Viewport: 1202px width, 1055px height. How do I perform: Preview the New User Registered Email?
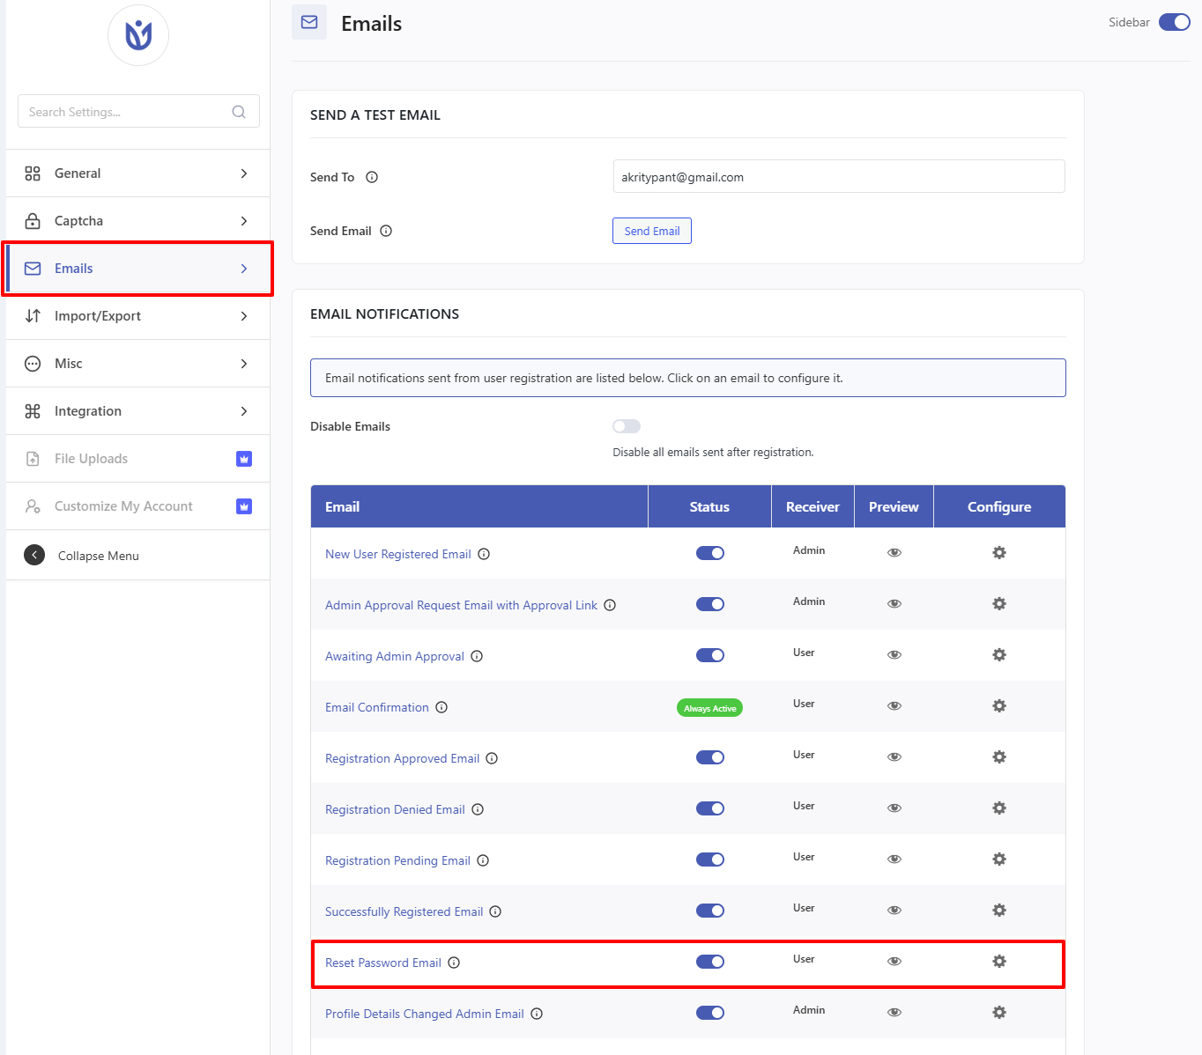pos(894,552)
